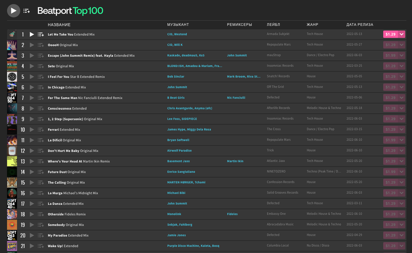412x253 pixels.
Task: Open label Solid Grooves Records
Action: point(283,193)
